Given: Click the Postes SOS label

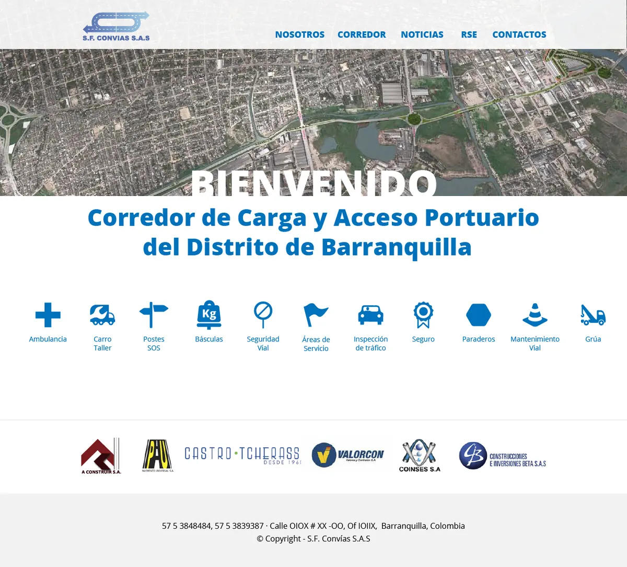Looking at the screenshot, I should 154,343.
